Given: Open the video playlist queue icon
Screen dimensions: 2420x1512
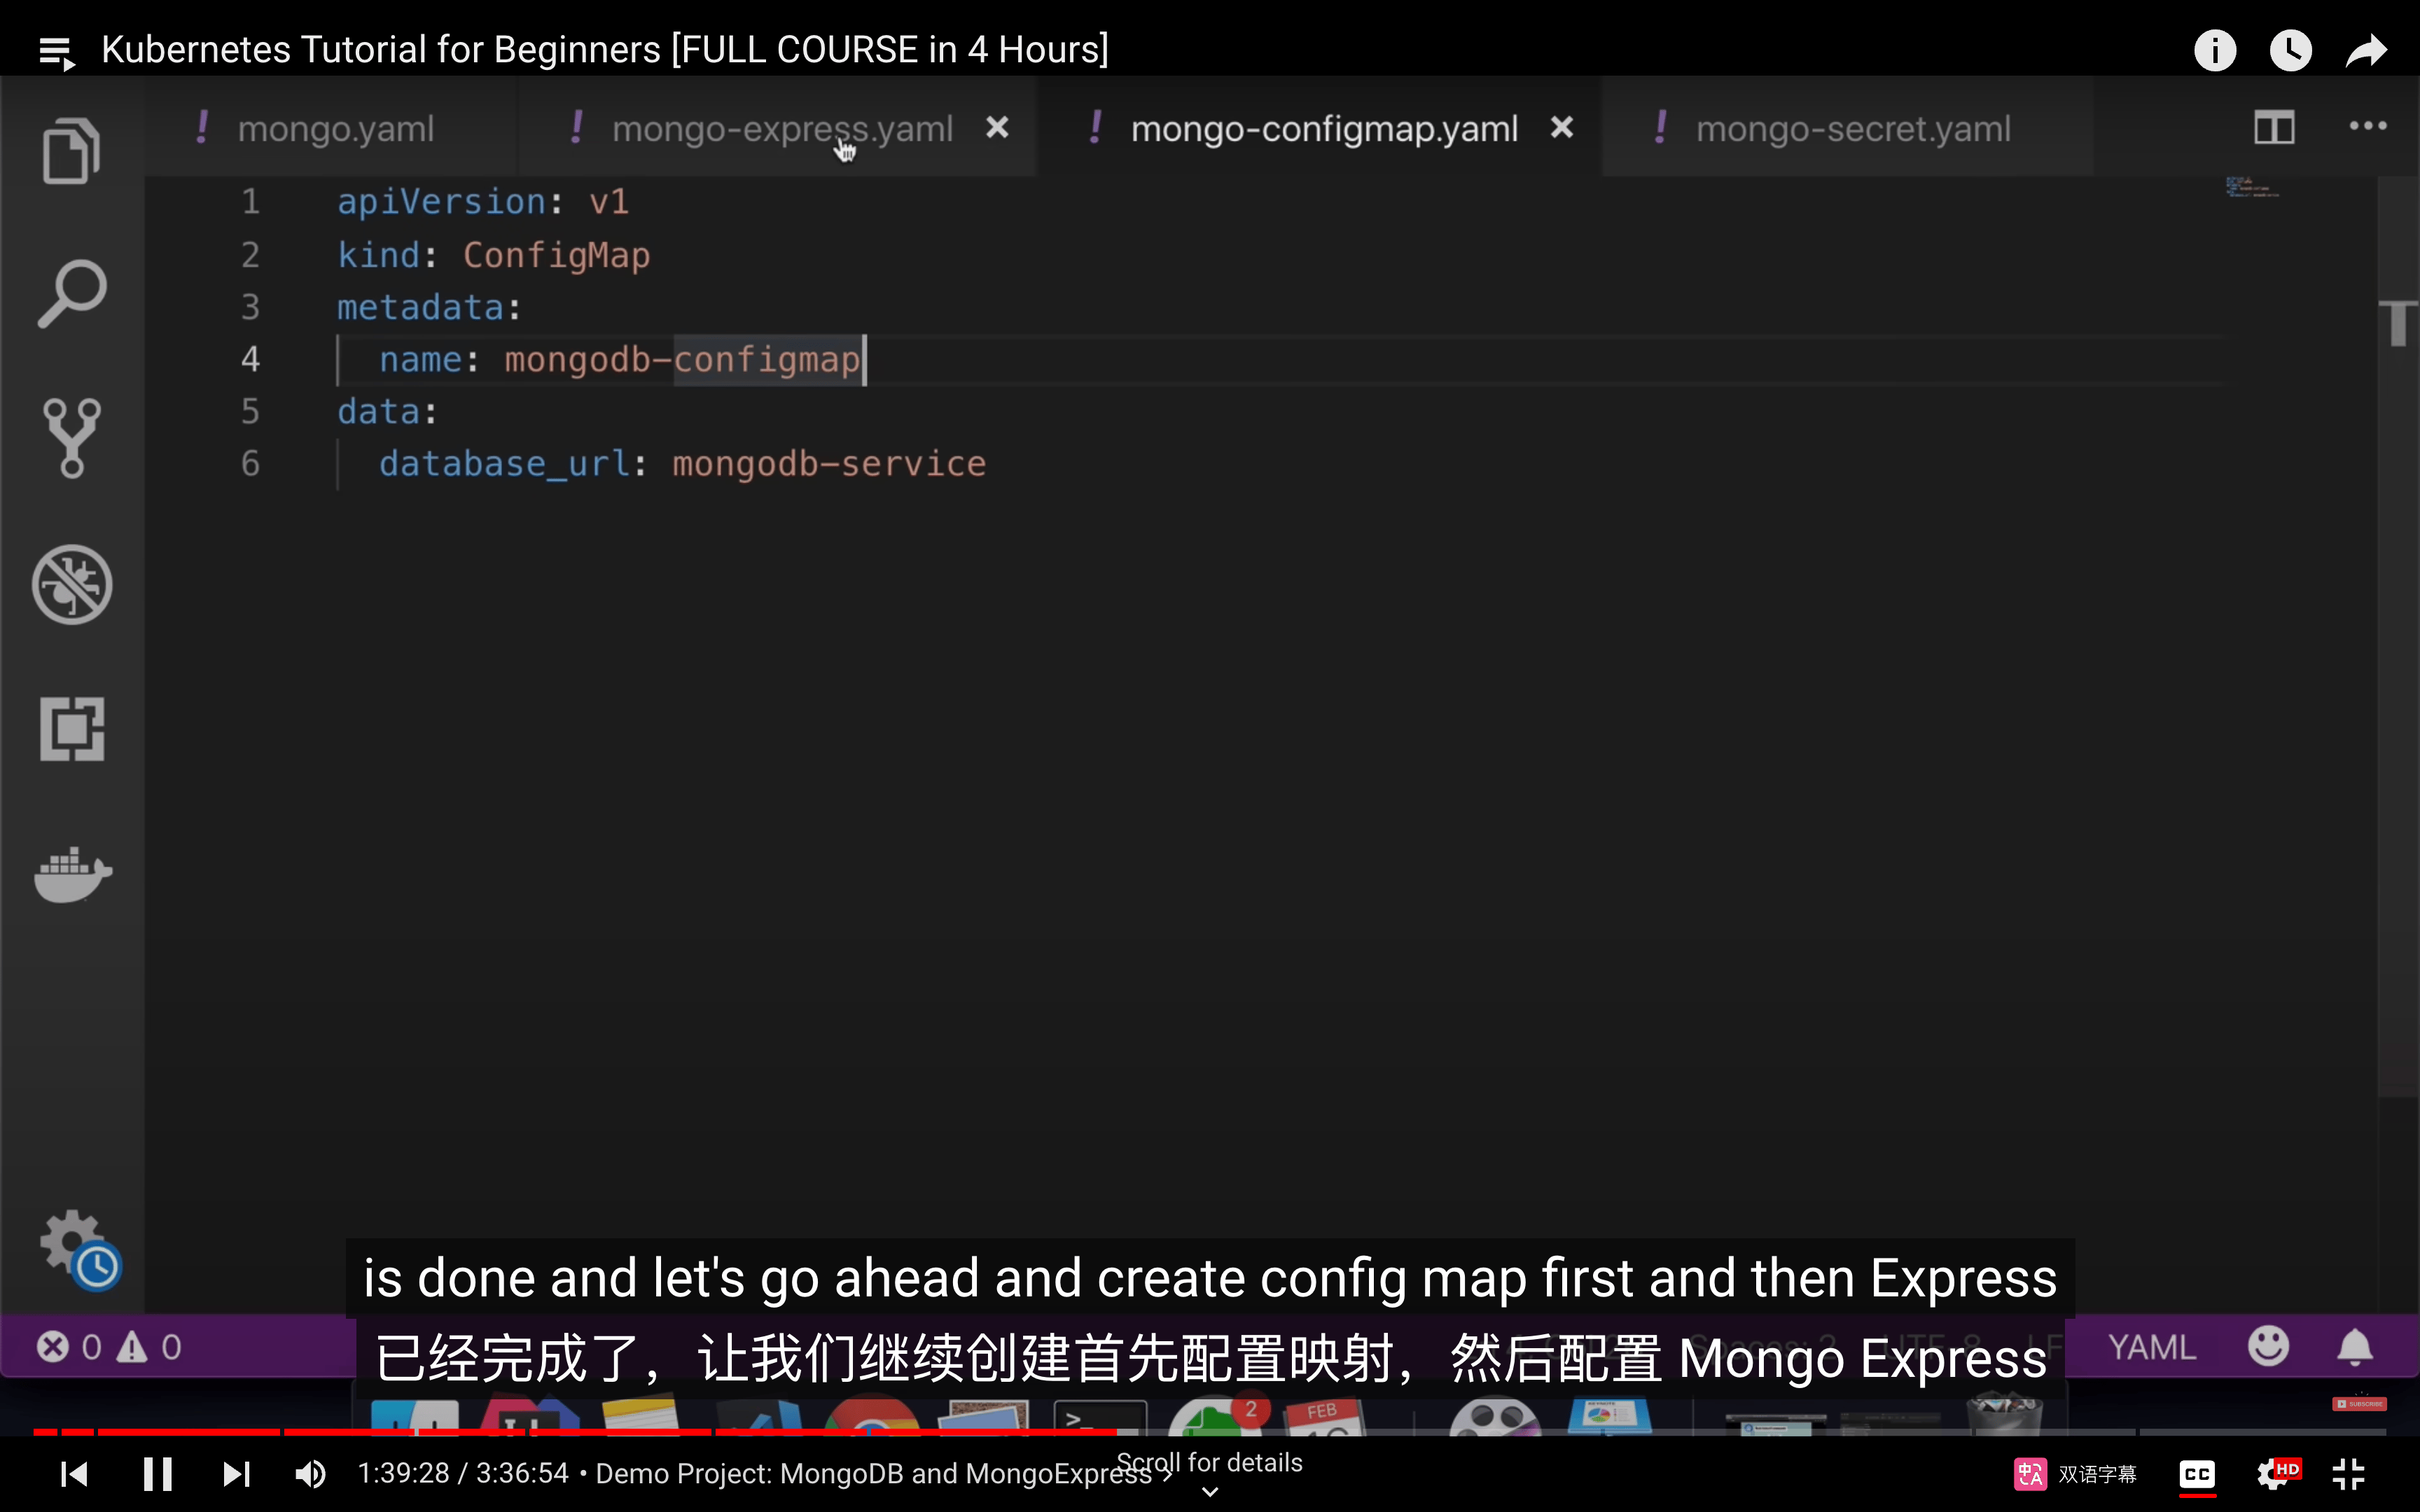Looking at the screenshot, I should click(57, 51).
